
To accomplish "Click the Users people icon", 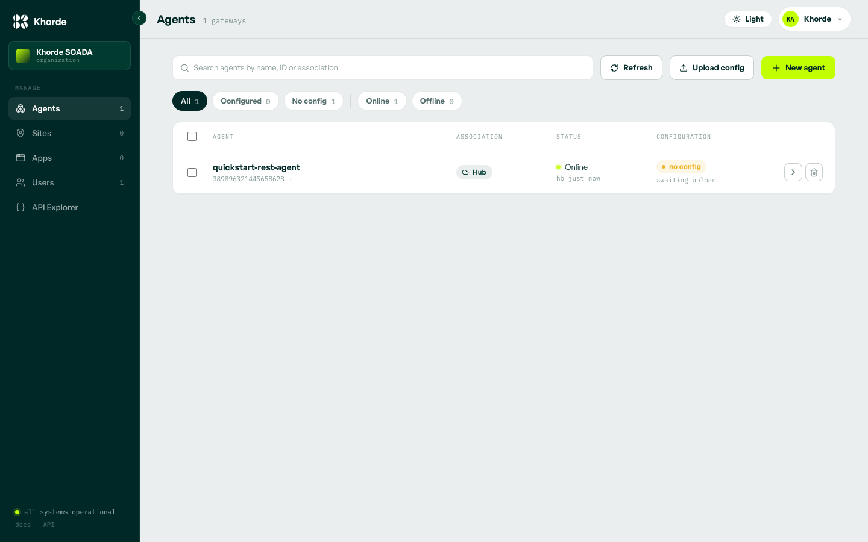I will [x=20, y=182].
